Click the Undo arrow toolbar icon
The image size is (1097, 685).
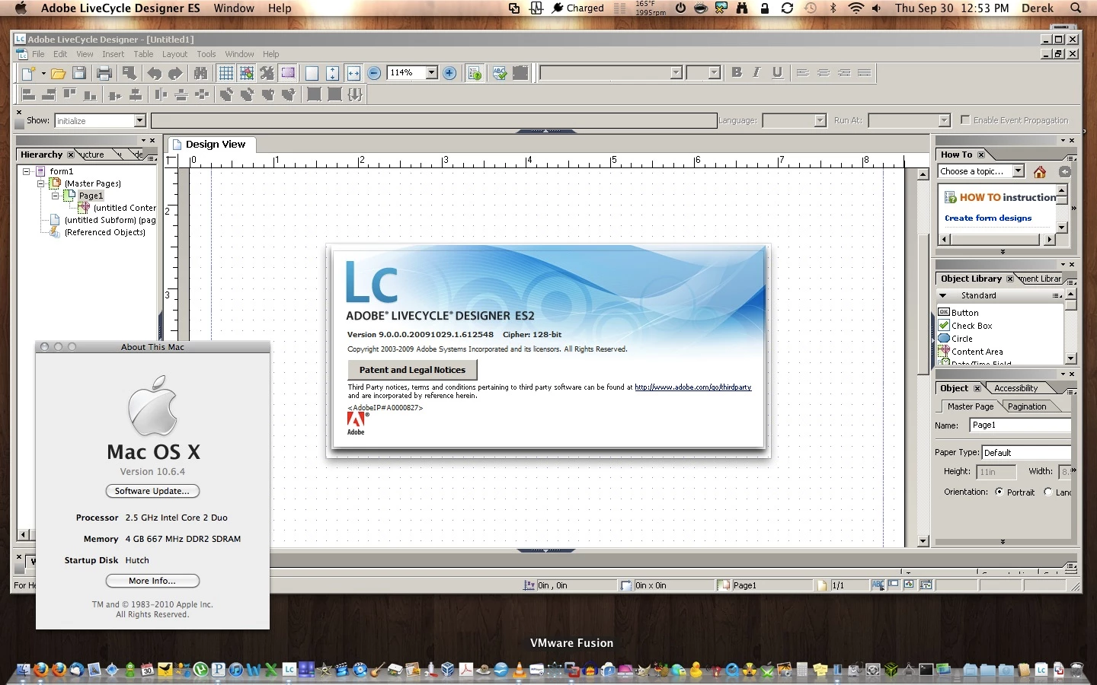point(155,73)
